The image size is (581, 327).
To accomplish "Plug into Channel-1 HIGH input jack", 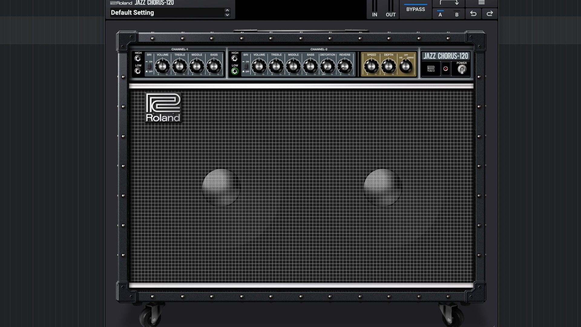I will tap(138, 59).
